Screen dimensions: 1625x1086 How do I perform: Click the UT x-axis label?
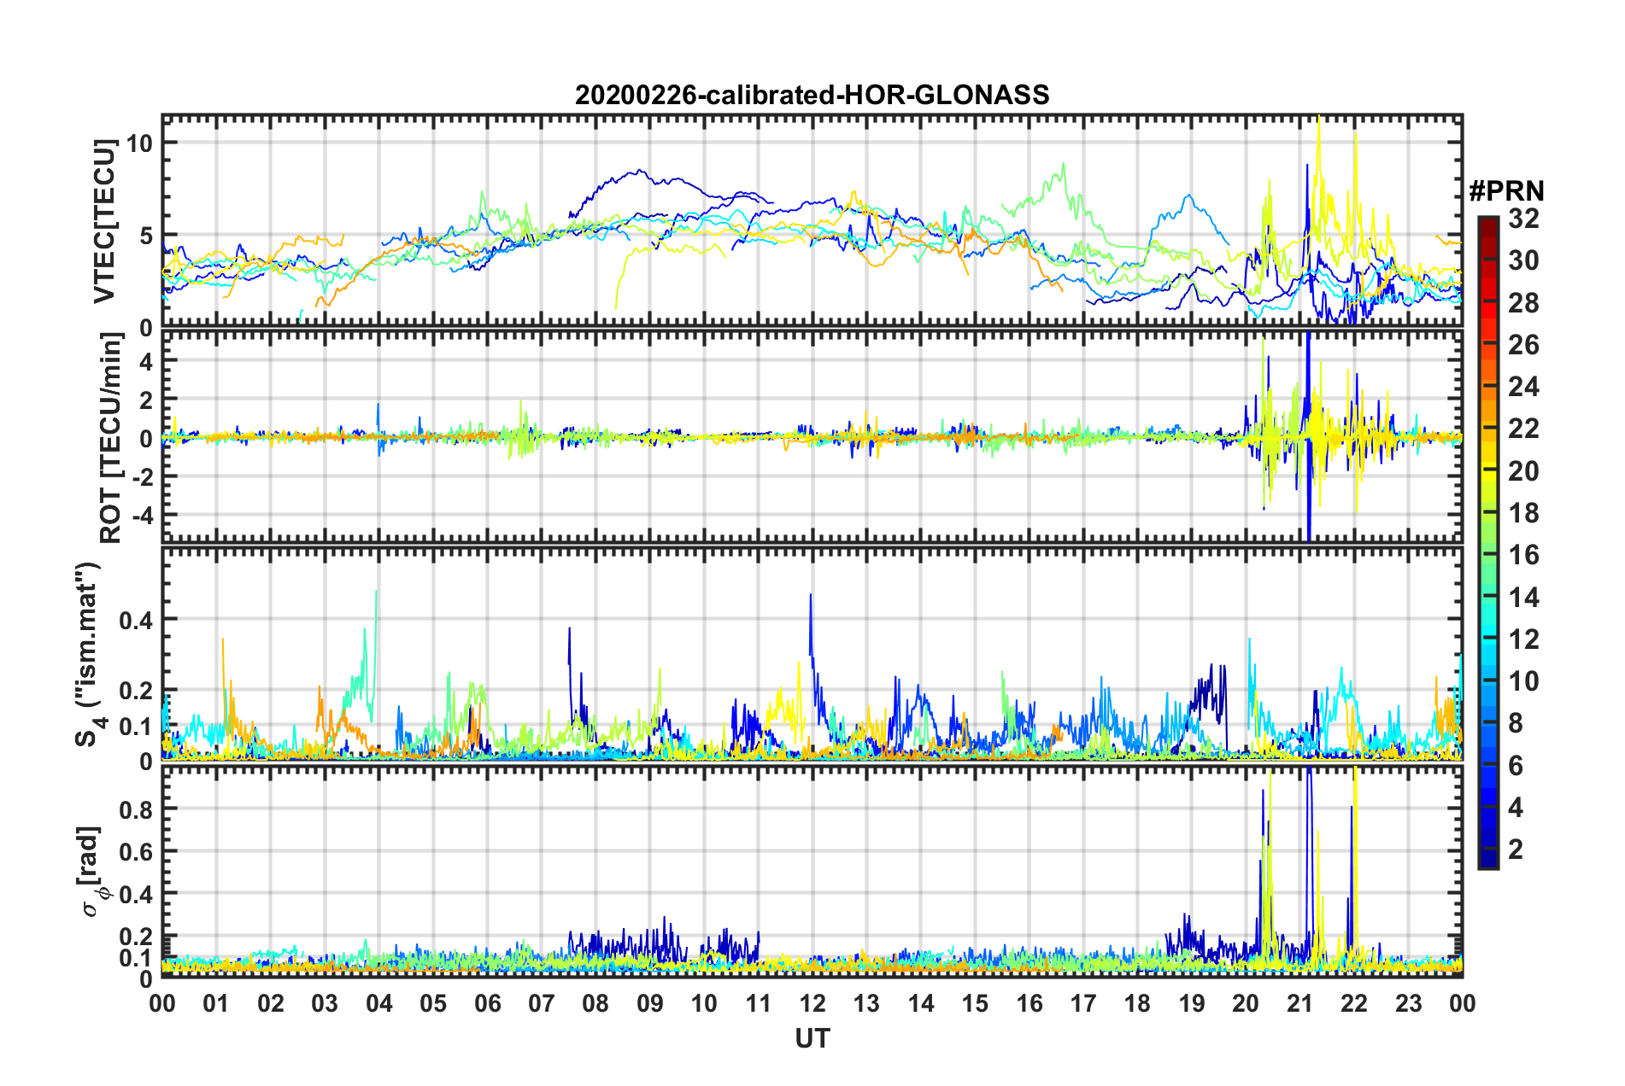812,1038
